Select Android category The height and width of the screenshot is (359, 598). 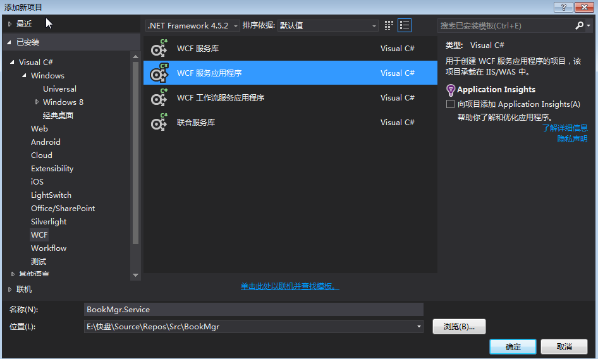[x=46, y=142]
